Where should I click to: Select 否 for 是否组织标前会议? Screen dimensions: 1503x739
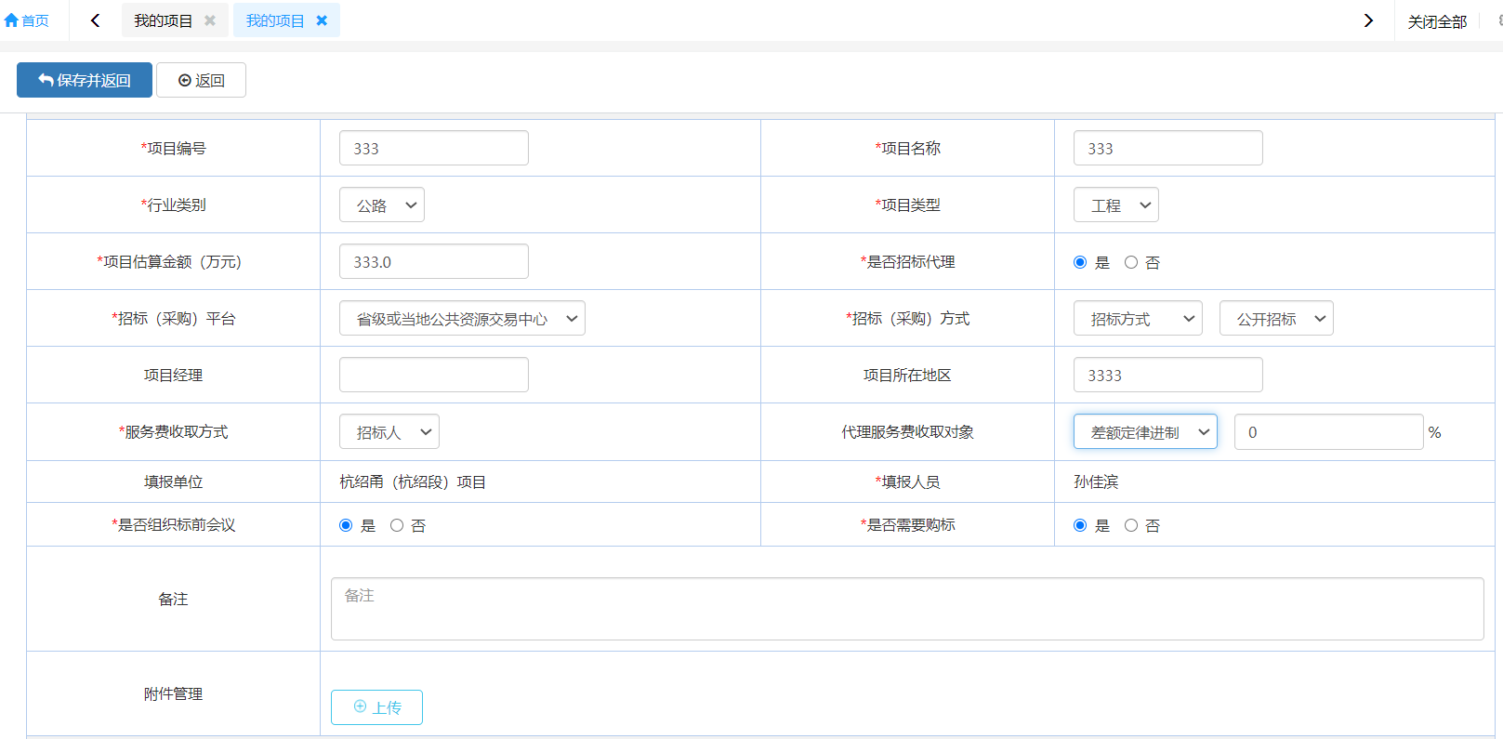click(x=397, y=525)
